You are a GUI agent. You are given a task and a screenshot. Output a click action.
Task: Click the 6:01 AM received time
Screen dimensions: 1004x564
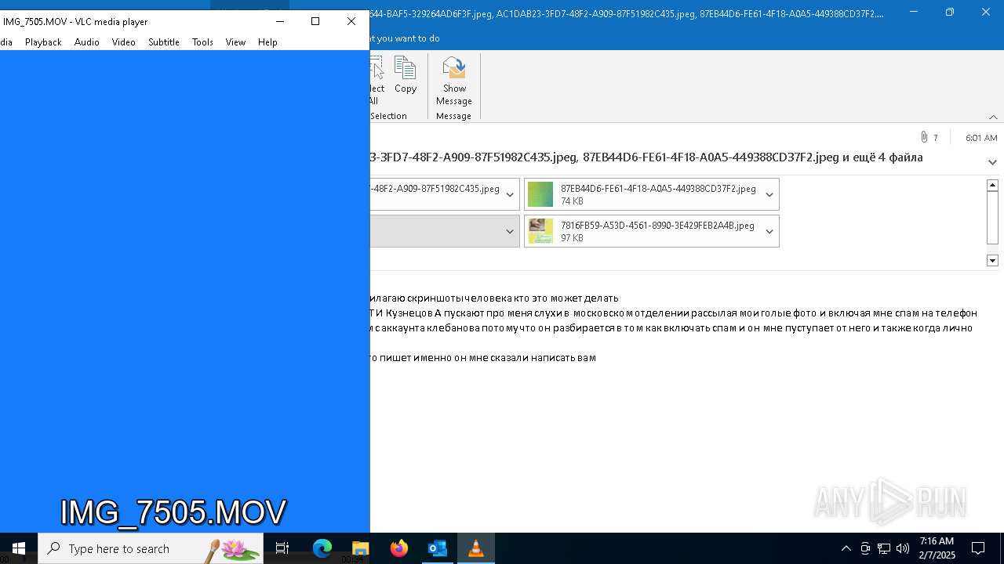981,138
